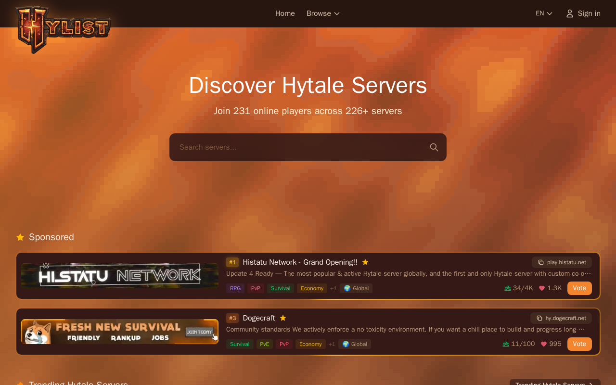Click the Histatu Network description text

point(409,274)
